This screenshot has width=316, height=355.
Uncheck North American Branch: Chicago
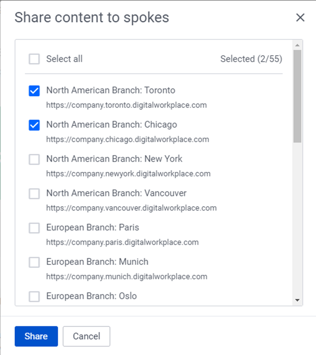pos(34,125)
